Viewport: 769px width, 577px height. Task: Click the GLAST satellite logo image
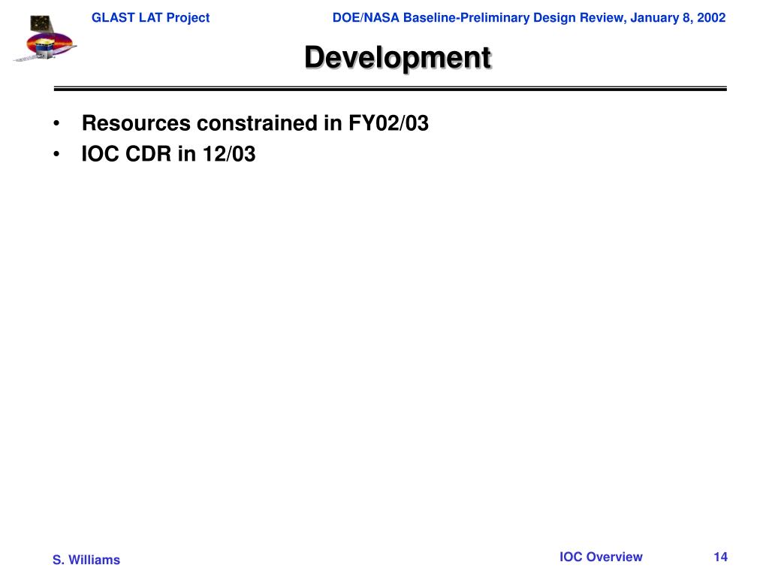pyautogui.click(x=44, y=38)
